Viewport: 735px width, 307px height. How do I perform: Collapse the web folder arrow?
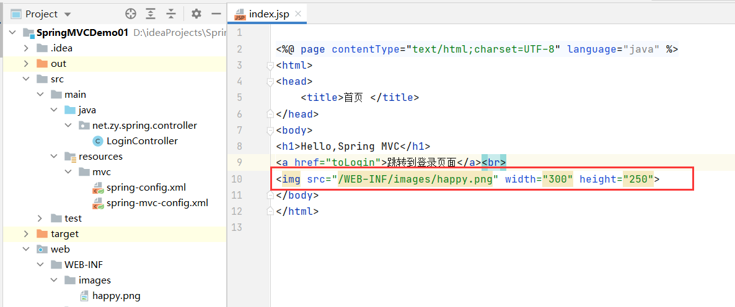click(27, 249)
